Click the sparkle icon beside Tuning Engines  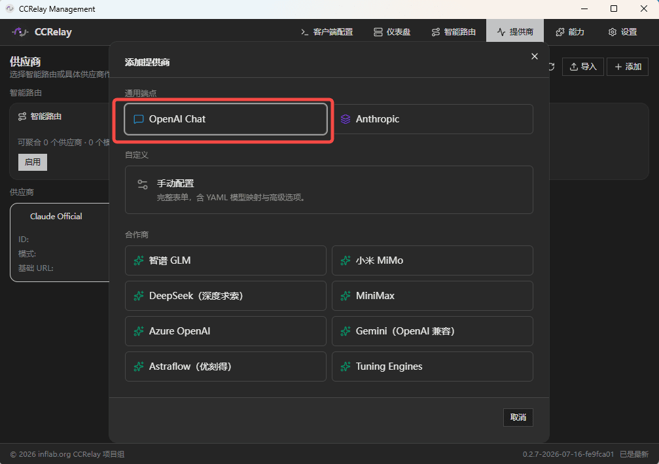coord(346,366)
